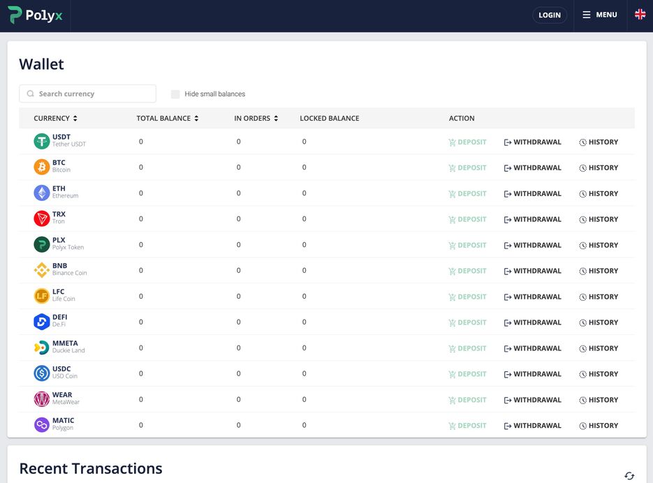Withdraw USDC

click(533, 374)
